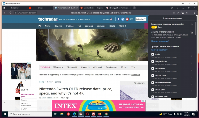Screen dimensions: 199x118
Task: Open options menu for adition.com tracker
Action: (192, 77)
